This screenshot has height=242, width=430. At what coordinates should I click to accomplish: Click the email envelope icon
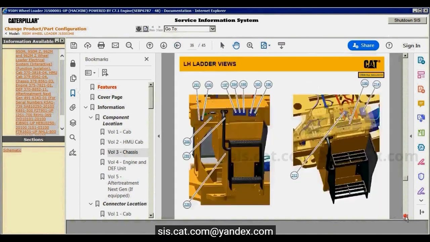[x=115, y=45]
